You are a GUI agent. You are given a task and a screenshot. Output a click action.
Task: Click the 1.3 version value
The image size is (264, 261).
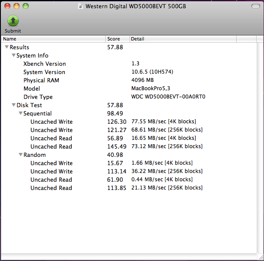pos(135,64)
